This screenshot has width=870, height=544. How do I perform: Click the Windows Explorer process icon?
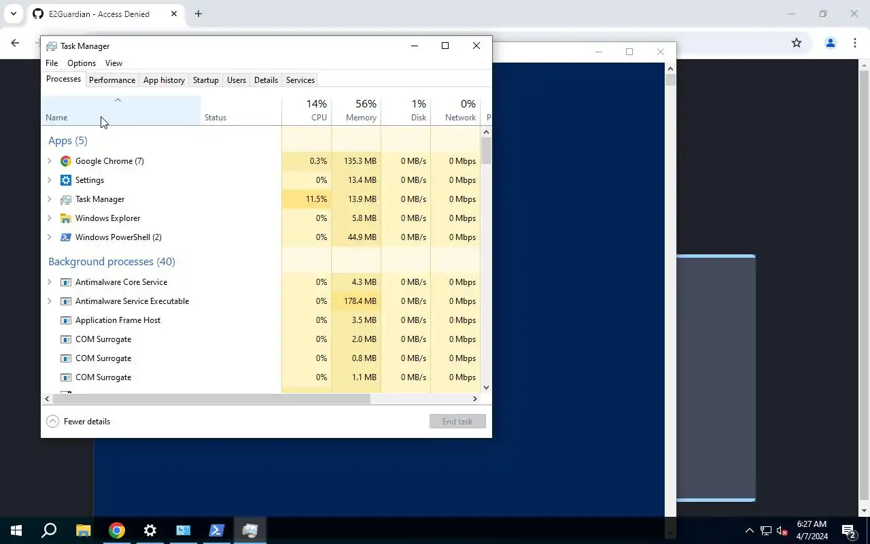click(66, 218)
